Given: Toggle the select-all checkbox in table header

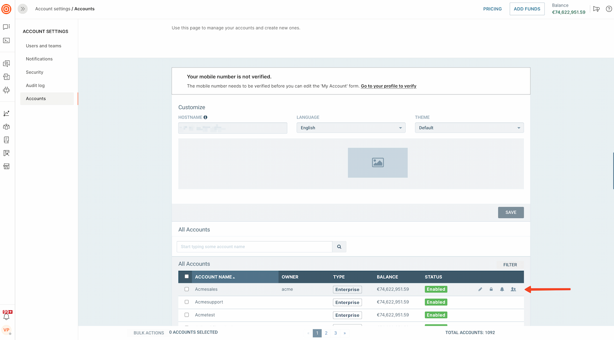Looking at the screenshot, I should (x=187, y=277).
